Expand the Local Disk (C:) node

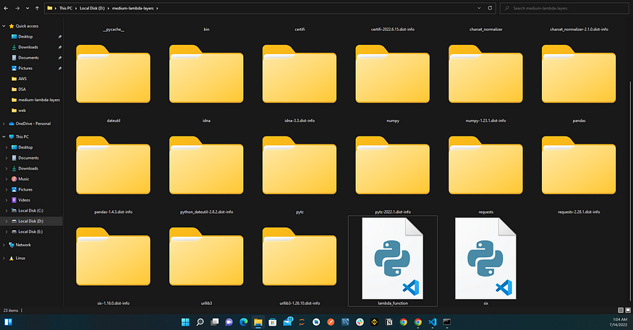[7, 210]
